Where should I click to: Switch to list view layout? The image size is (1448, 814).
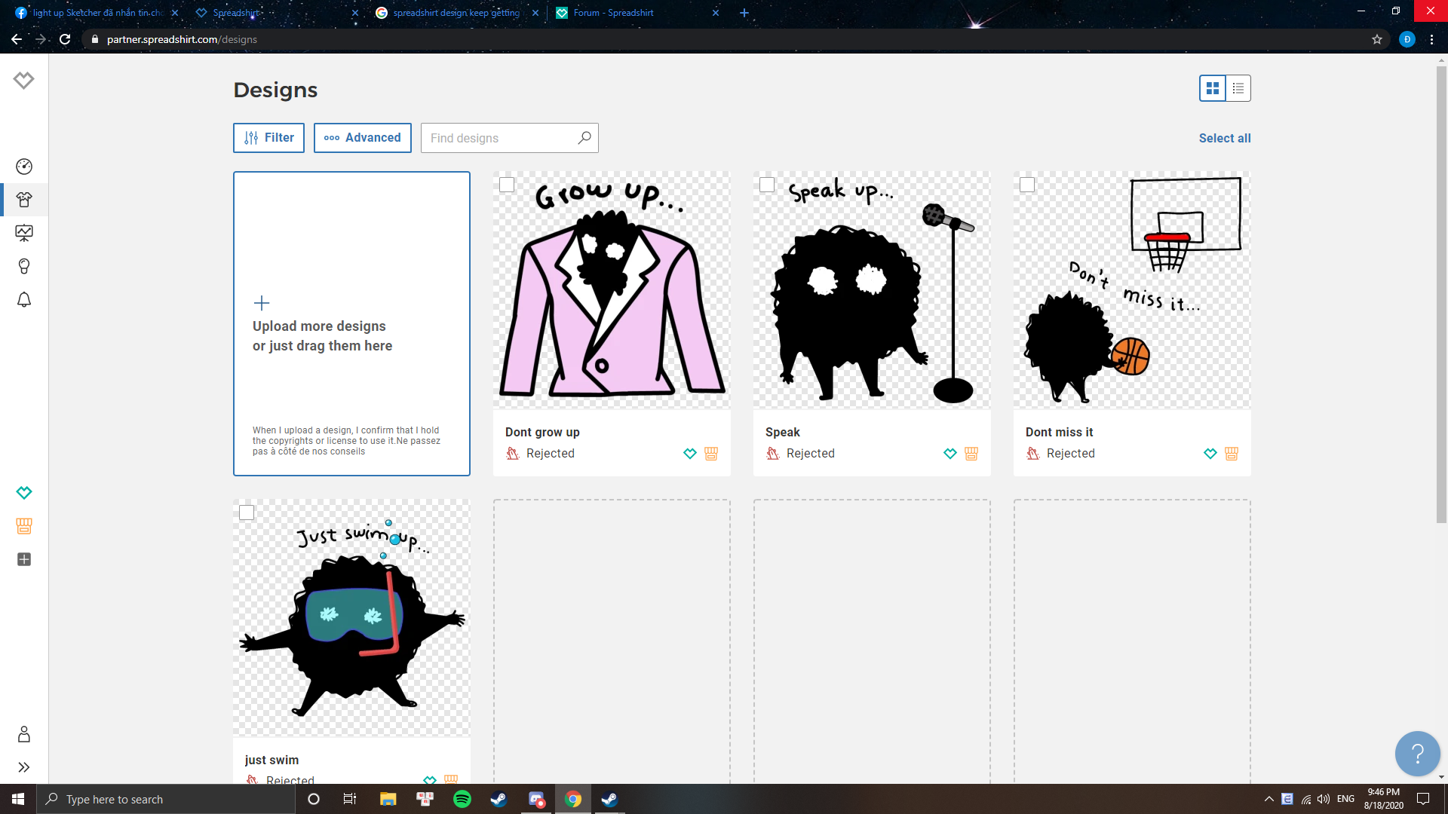click(x=1238, y=88)
